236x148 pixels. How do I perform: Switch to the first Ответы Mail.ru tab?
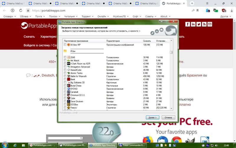click(x=13, y=3)
